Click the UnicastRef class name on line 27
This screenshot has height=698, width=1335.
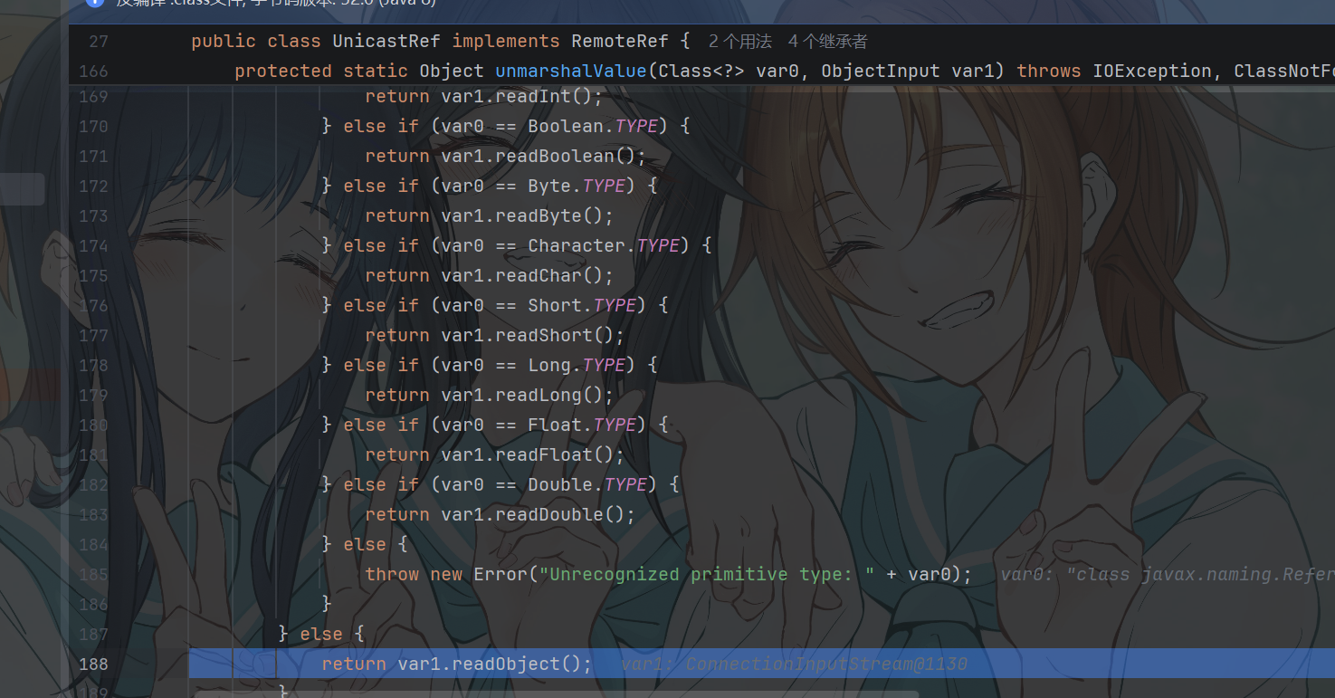point(386,41)
